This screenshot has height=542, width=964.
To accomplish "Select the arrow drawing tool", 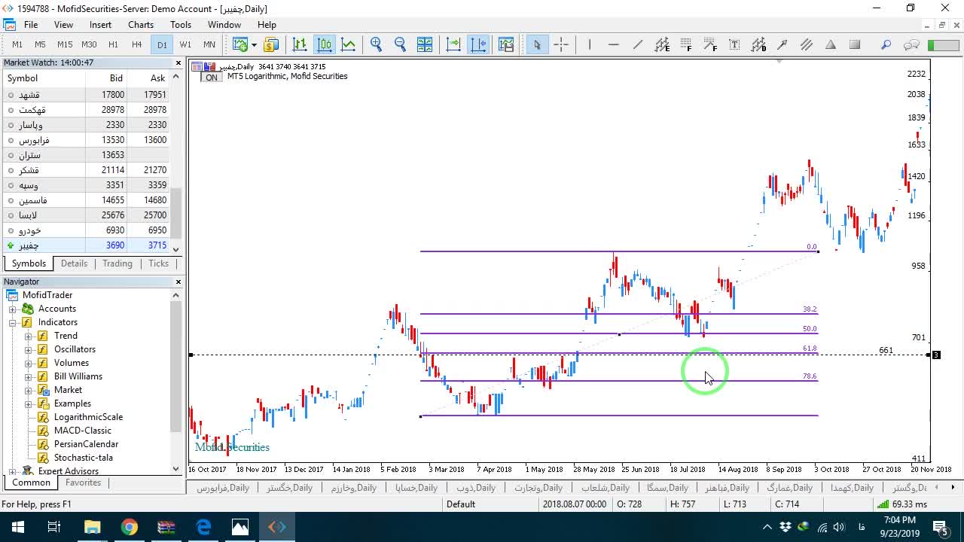I will click(782, 44).
